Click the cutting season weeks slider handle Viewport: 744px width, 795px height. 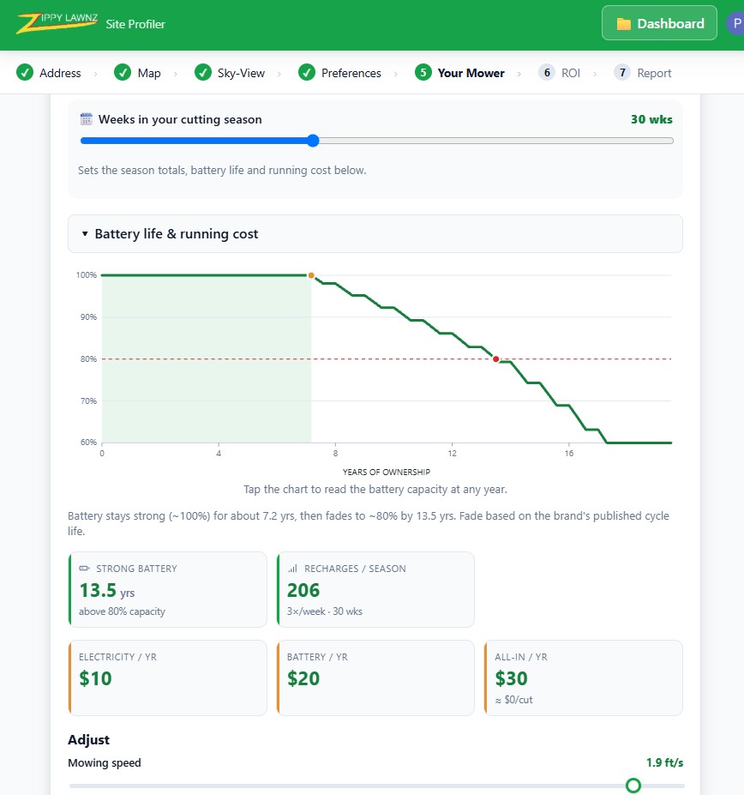pyautogui.click(x=313, y=141)
